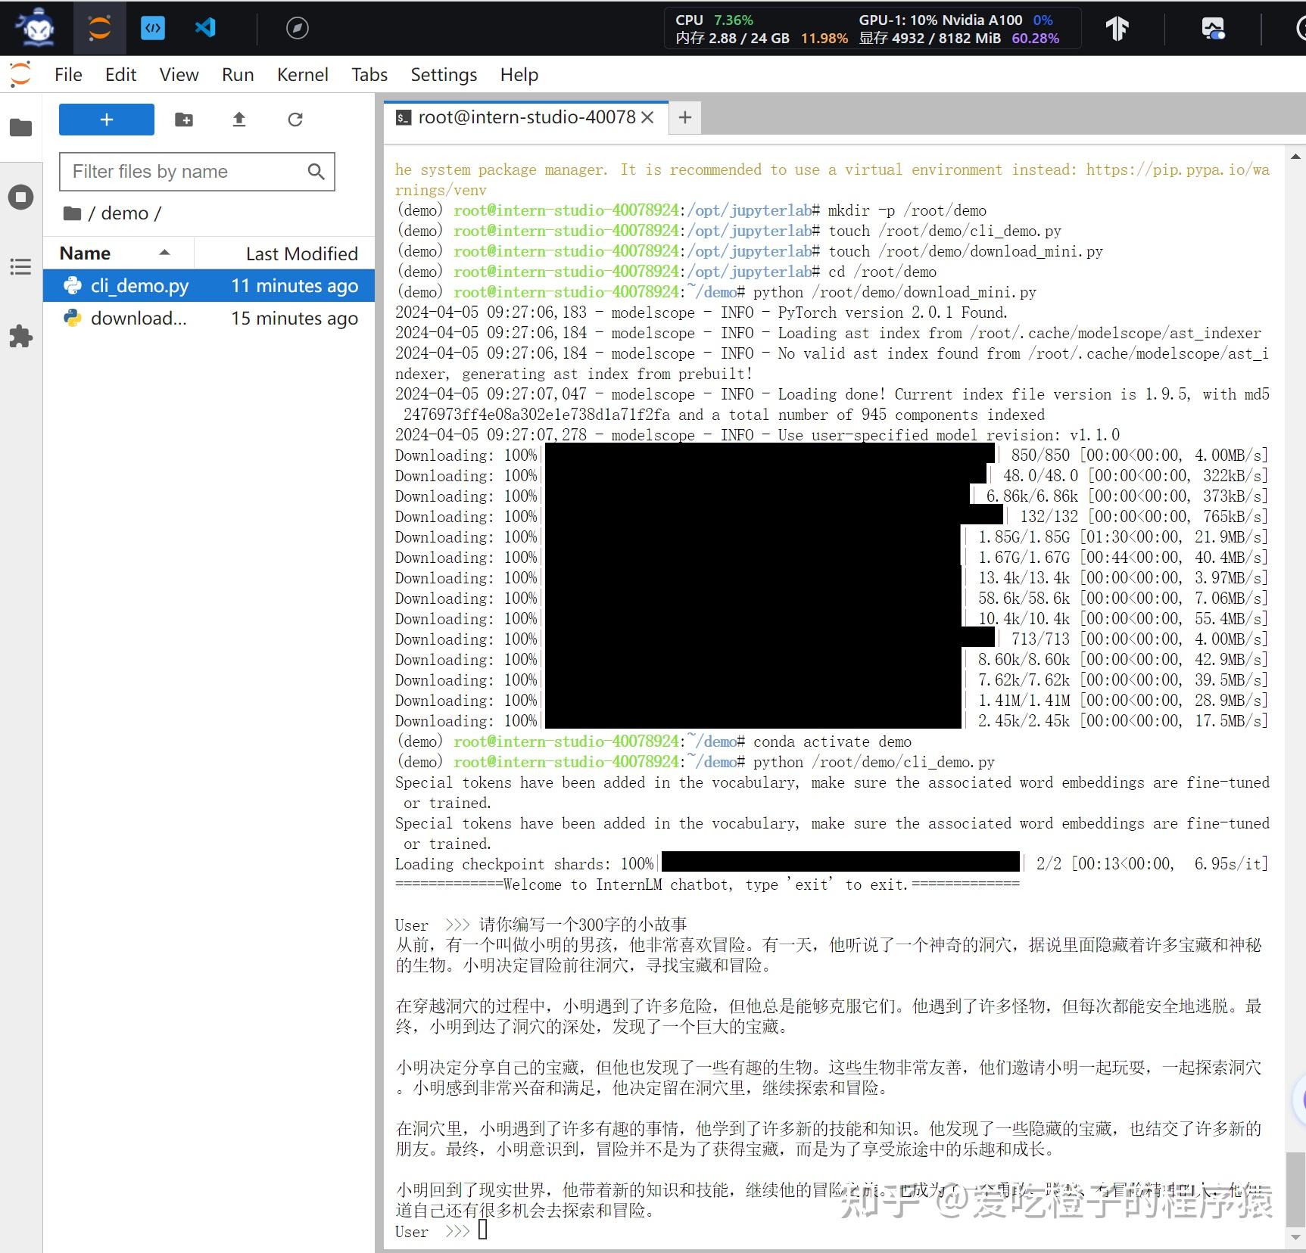Screen dimensions: 1306x1253
Task: Click the compass icon in top bar
Action: tap(297, 28)
